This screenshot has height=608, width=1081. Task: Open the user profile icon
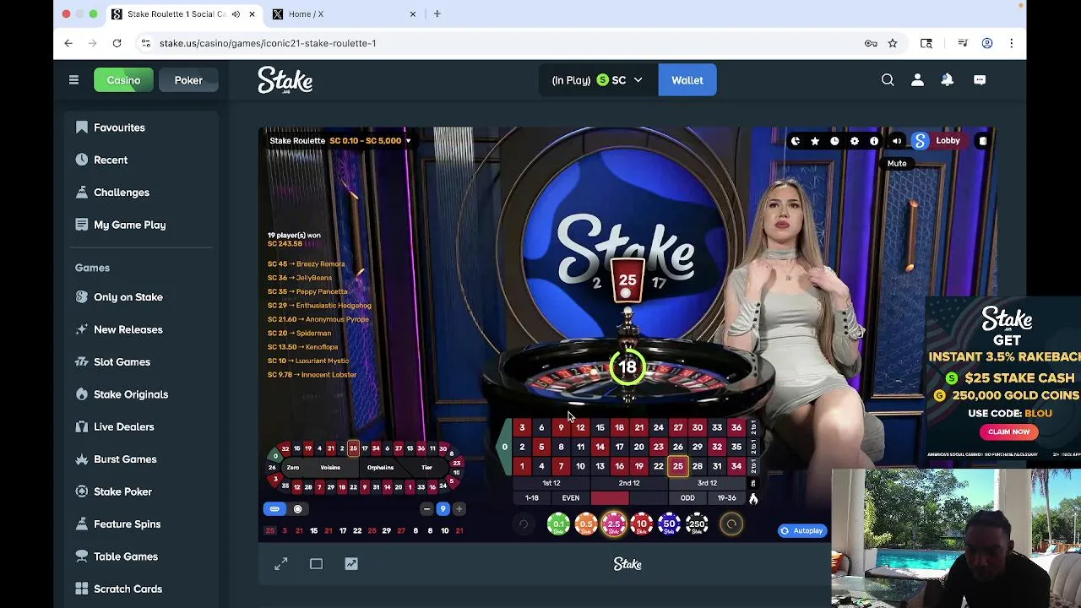[917, 80]
